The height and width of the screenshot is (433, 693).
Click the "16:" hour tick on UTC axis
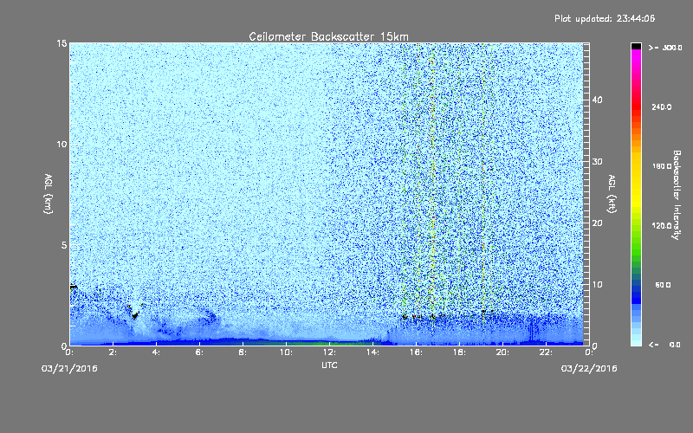coord(416,352)
